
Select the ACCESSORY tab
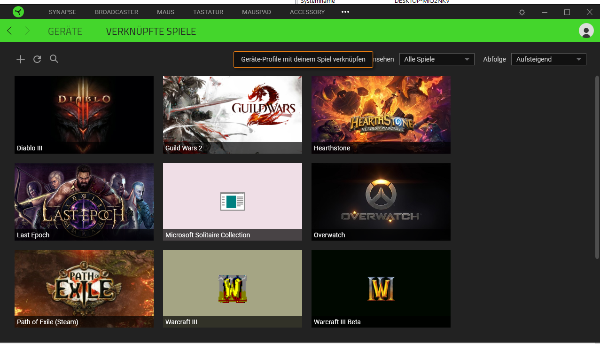coord(307,12)
